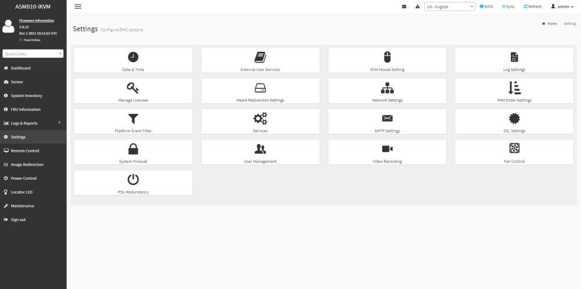Click the Home breadcrumb icon
The width and height of the screenshot is (581, 289).
pyautogui.click(x=543, y=23)
